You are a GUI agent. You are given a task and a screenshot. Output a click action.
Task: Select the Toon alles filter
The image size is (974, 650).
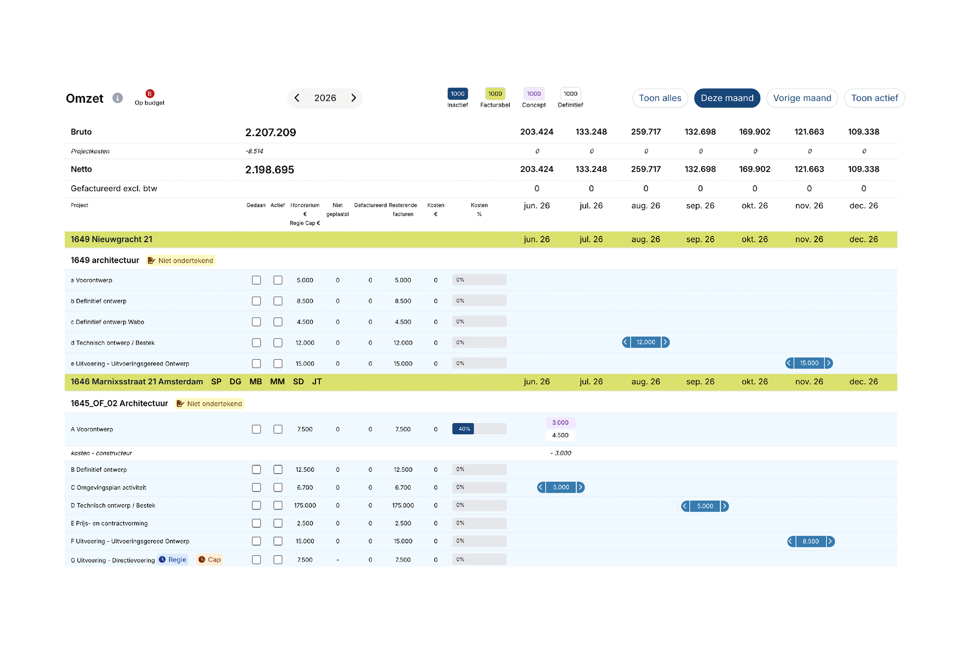tap(660, 98)
